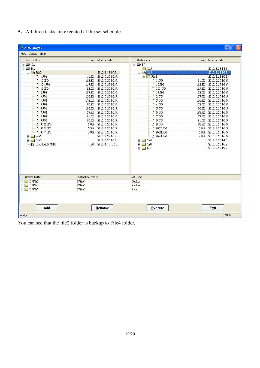Expand the File5 folder in Source Disk
Viewport: 260px width, 368px height.
tap(28, 136)
